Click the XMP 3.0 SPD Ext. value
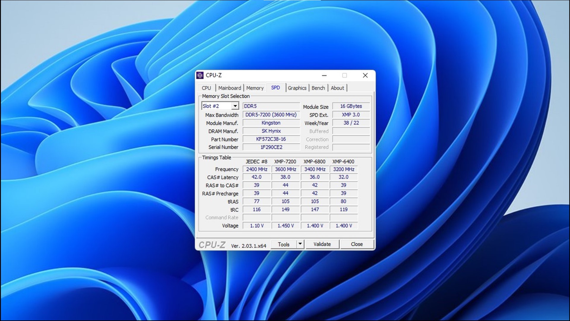 351,115
